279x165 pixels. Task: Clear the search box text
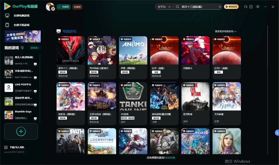pyautogui.click(x=220, y=7)
